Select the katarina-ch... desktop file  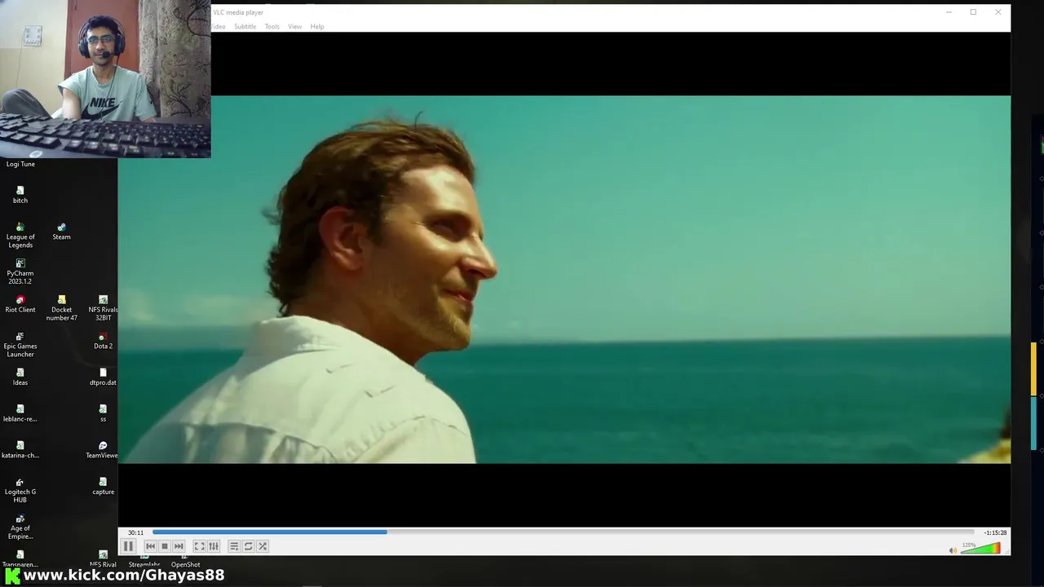click(20, 450)
